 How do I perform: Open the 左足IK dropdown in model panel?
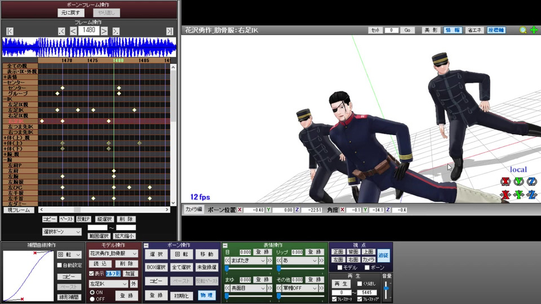108,284
